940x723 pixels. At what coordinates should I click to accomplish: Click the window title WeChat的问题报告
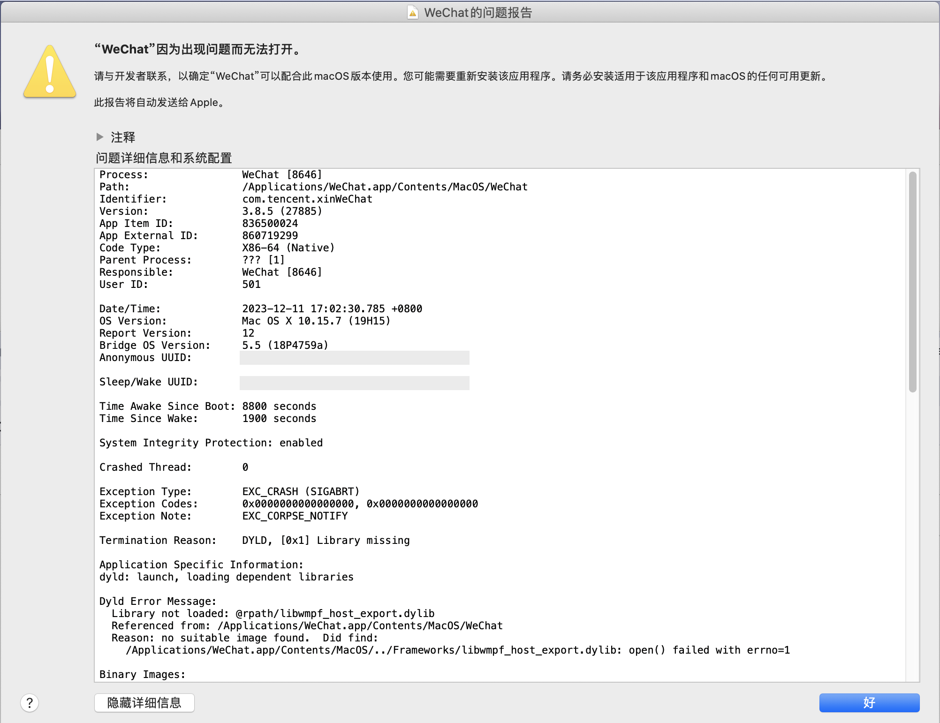(x=478, y=13)
